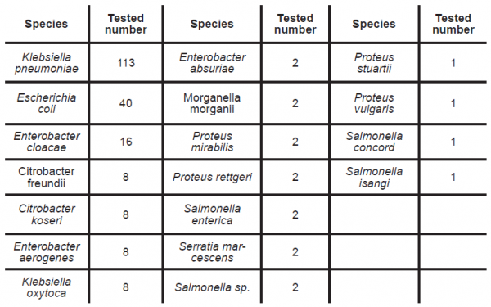
Task: Click the Citrobacter freundii cell
Action: click(47, 177)
